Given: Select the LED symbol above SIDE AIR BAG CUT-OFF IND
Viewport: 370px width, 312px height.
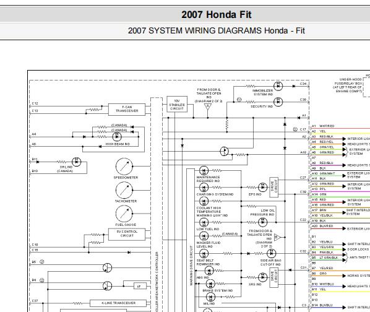Looking at the screenshot, I should (x=271, y=253).
